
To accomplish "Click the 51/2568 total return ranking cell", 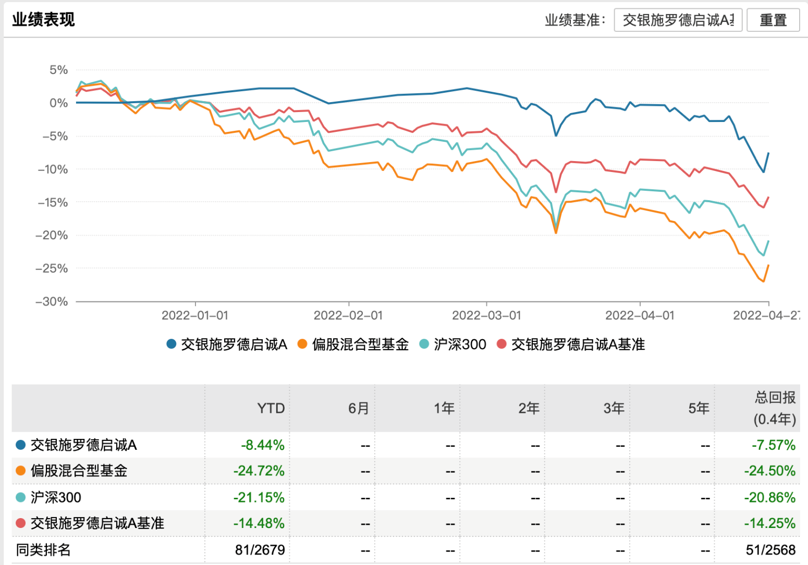I will 770,550.
